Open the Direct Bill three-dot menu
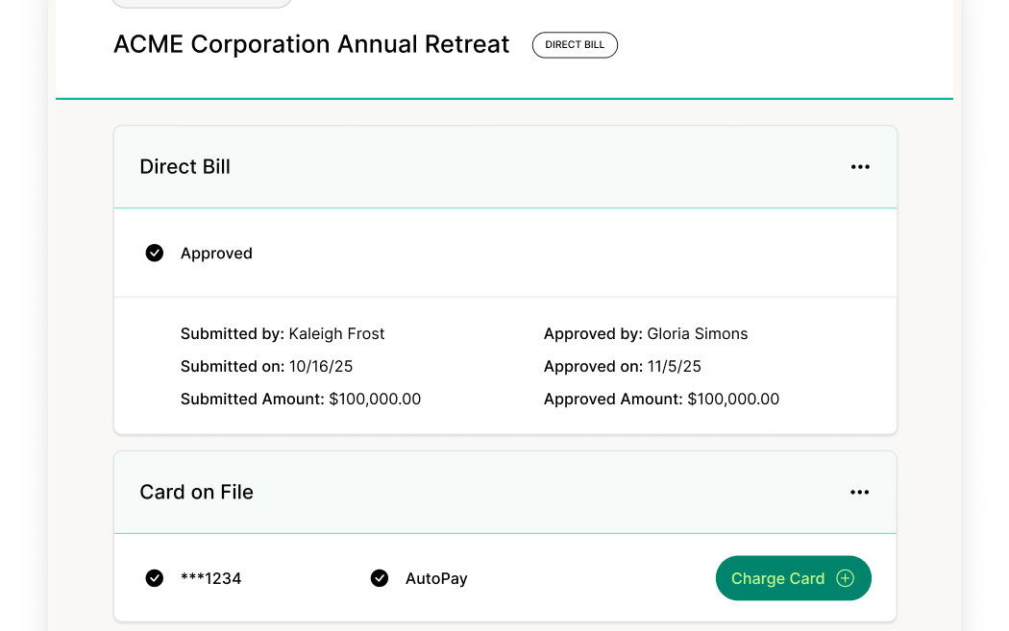Viewport: 1009px width, 631px height. [x=860, y=167]
